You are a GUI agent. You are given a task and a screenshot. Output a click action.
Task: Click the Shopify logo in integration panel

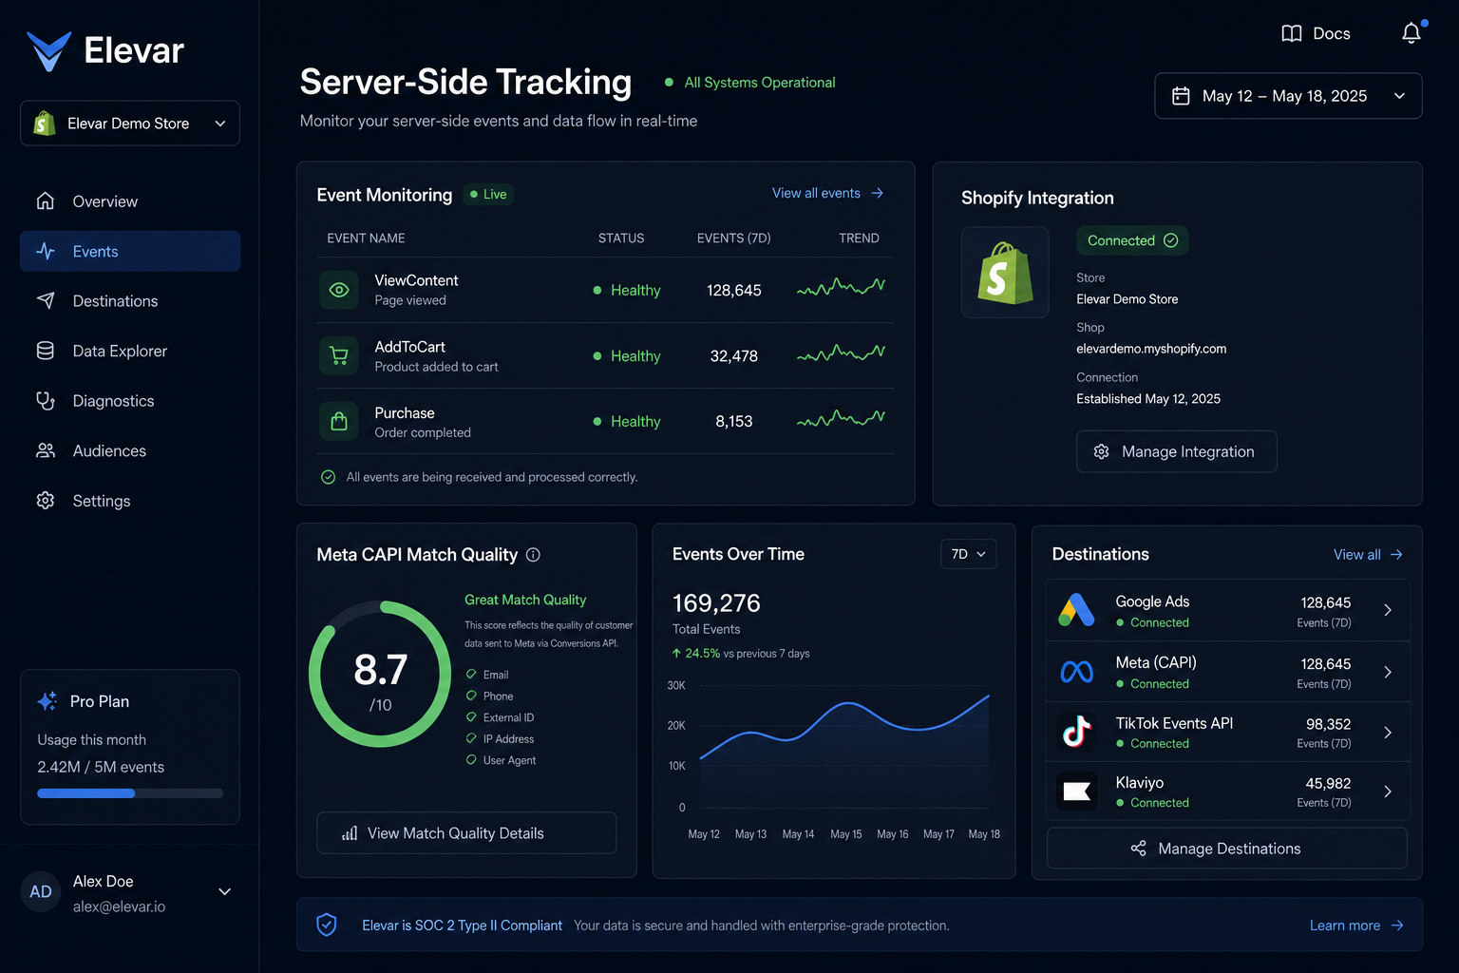pos(1005,273)
